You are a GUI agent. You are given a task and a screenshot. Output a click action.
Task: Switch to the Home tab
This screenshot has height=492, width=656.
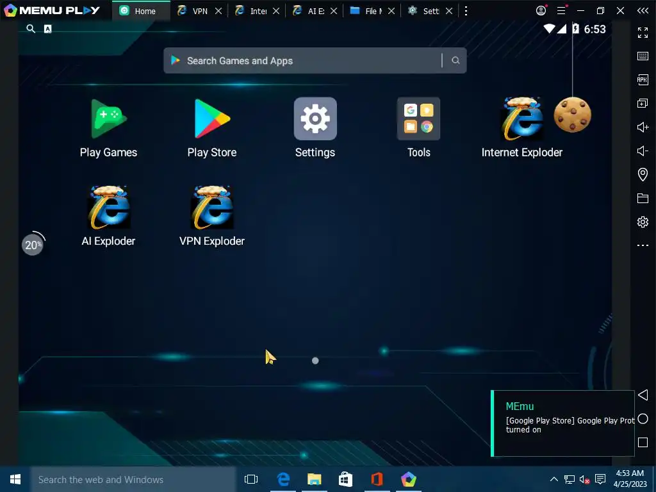tap(140, 11)
